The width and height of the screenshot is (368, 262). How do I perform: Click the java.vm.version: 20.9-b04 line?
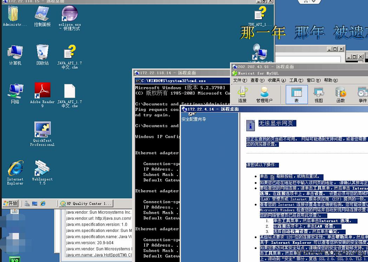(x=90, y=242)
